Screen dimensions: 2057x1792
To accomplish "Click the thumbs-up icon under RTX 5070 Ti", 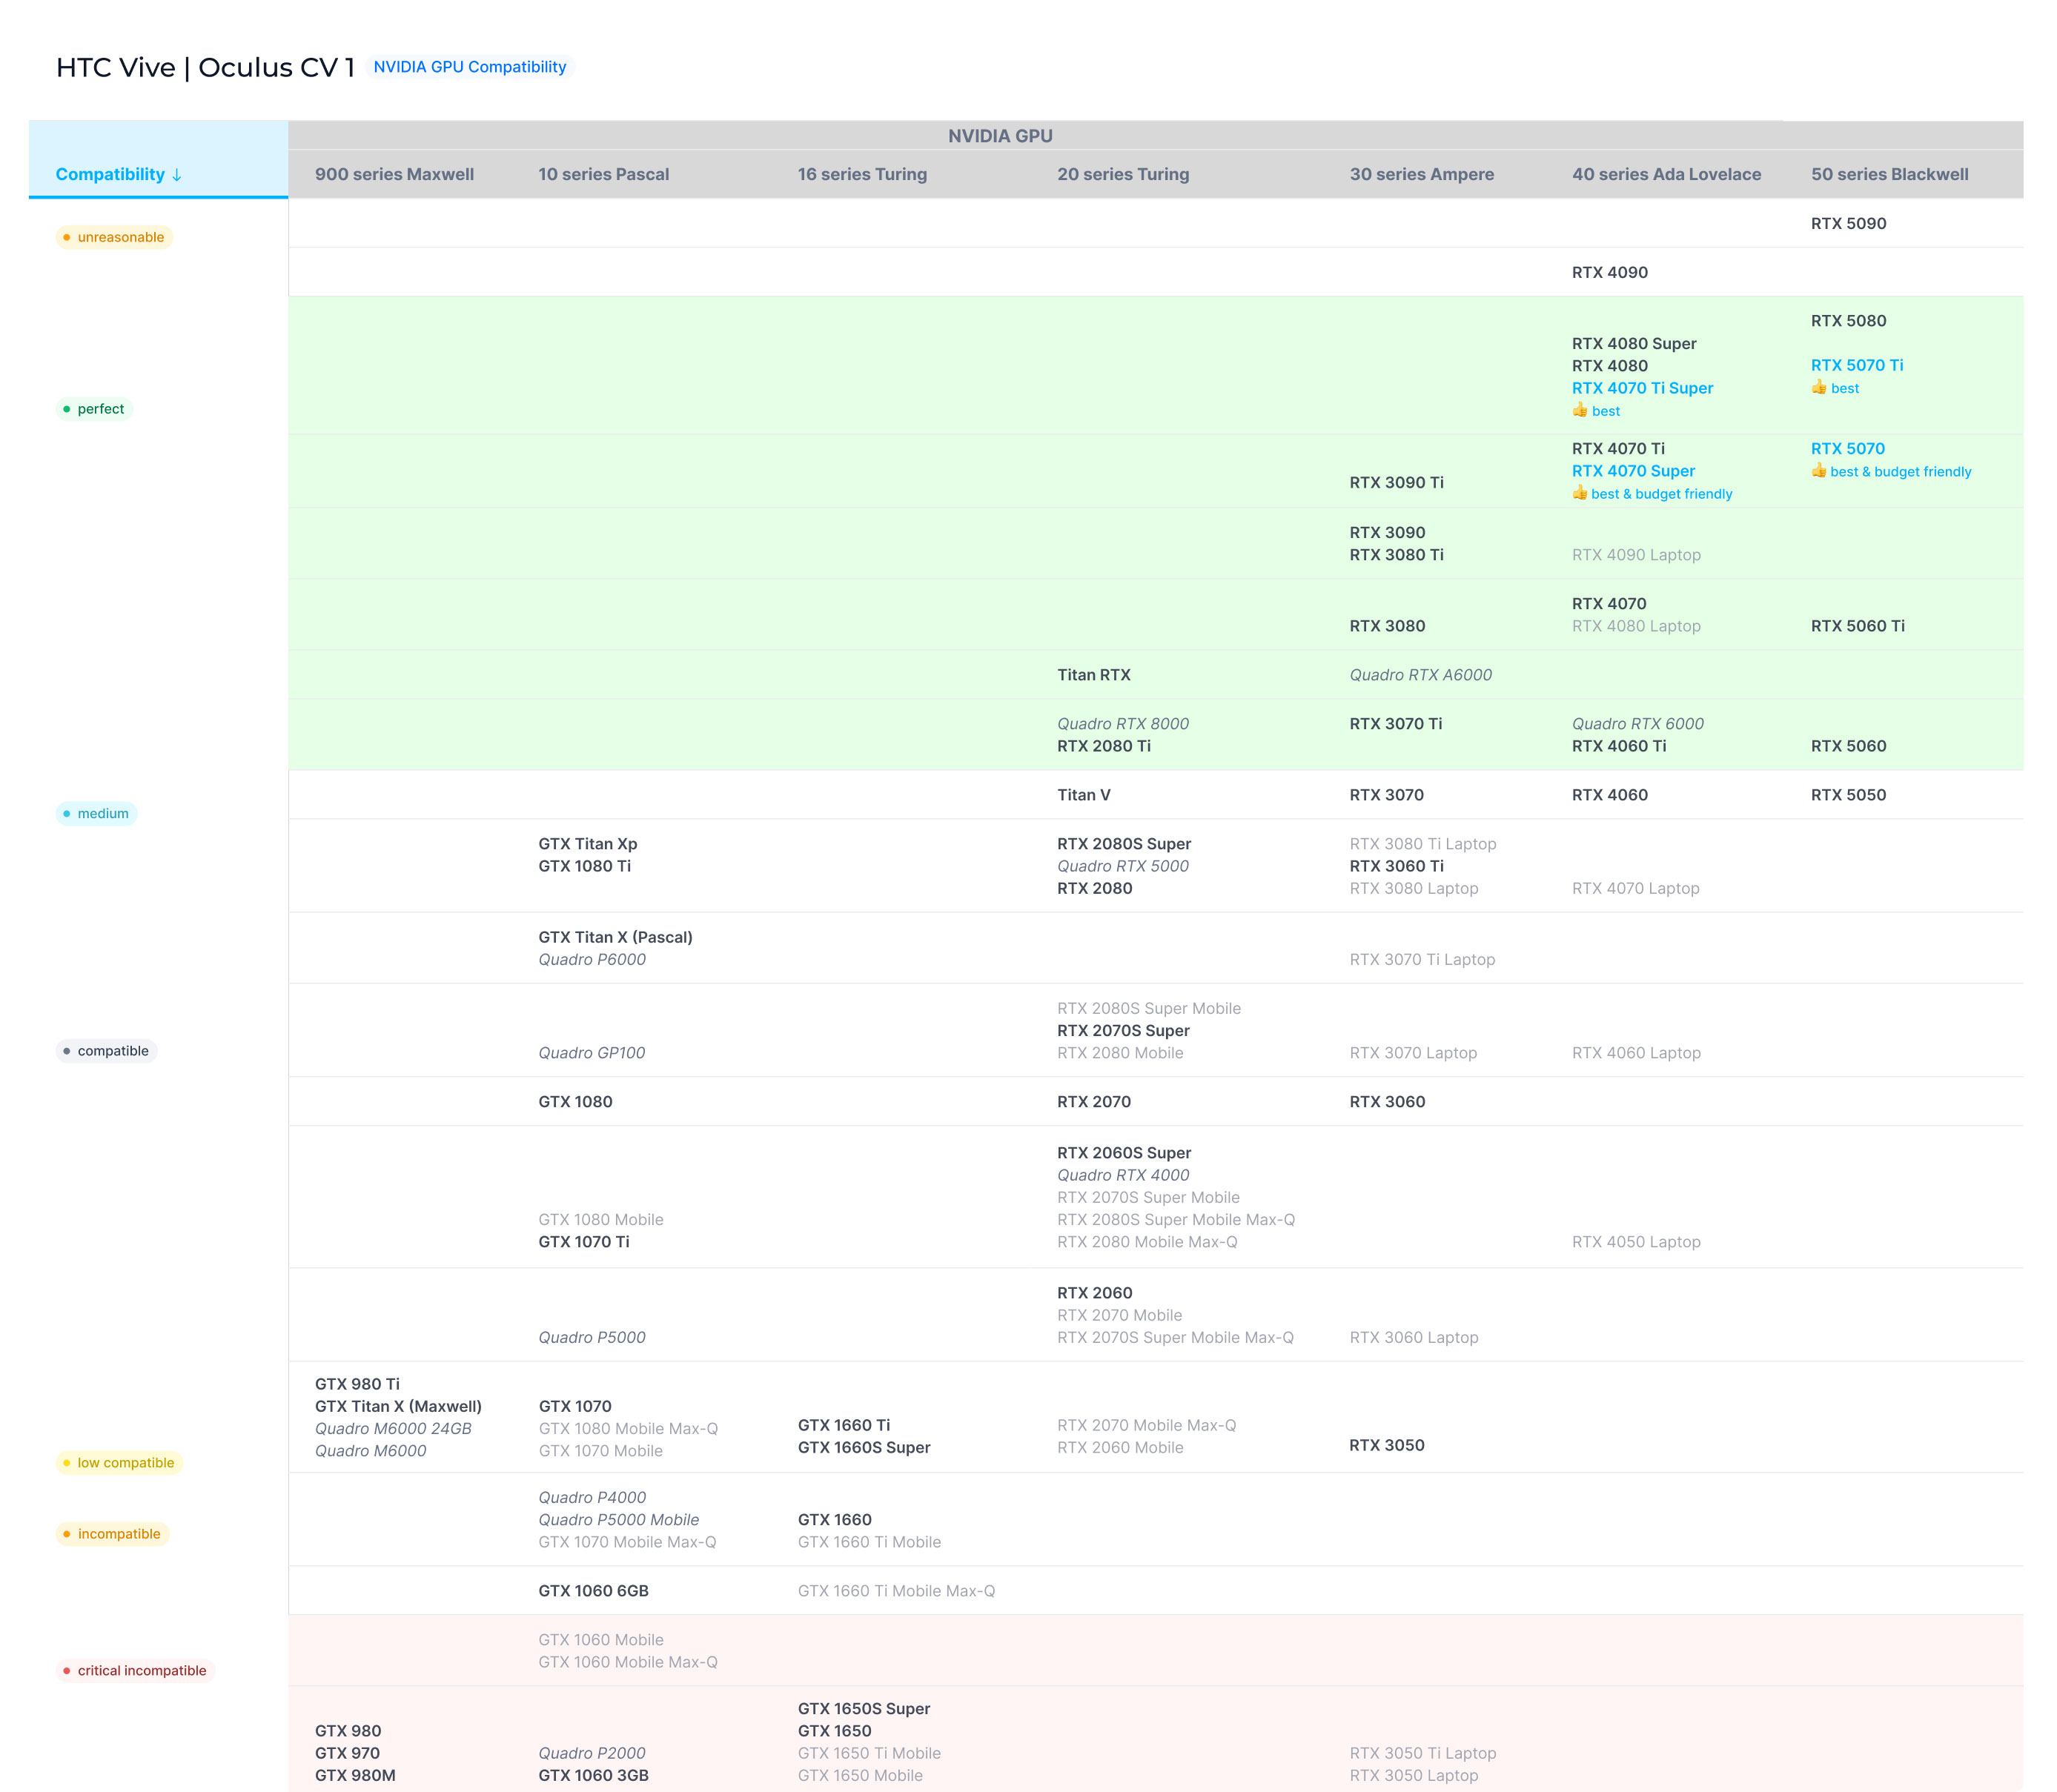I will point(1818,388).
